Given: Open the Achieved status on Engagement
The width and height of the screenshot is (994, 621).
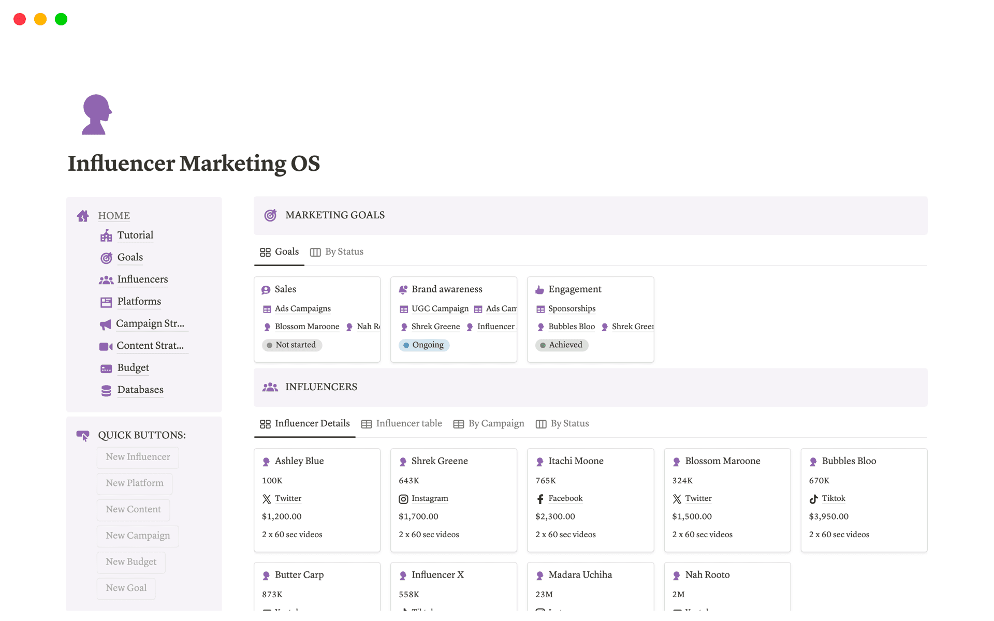Looking at the screenshot, I should [562, 345].
